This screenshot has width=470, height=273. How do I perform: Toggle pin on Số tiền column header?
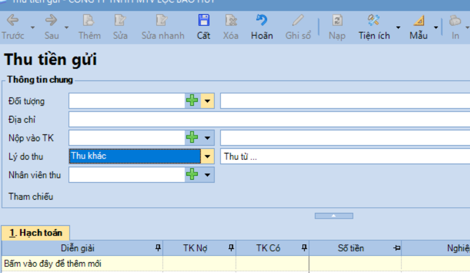(x=396, y=248)
